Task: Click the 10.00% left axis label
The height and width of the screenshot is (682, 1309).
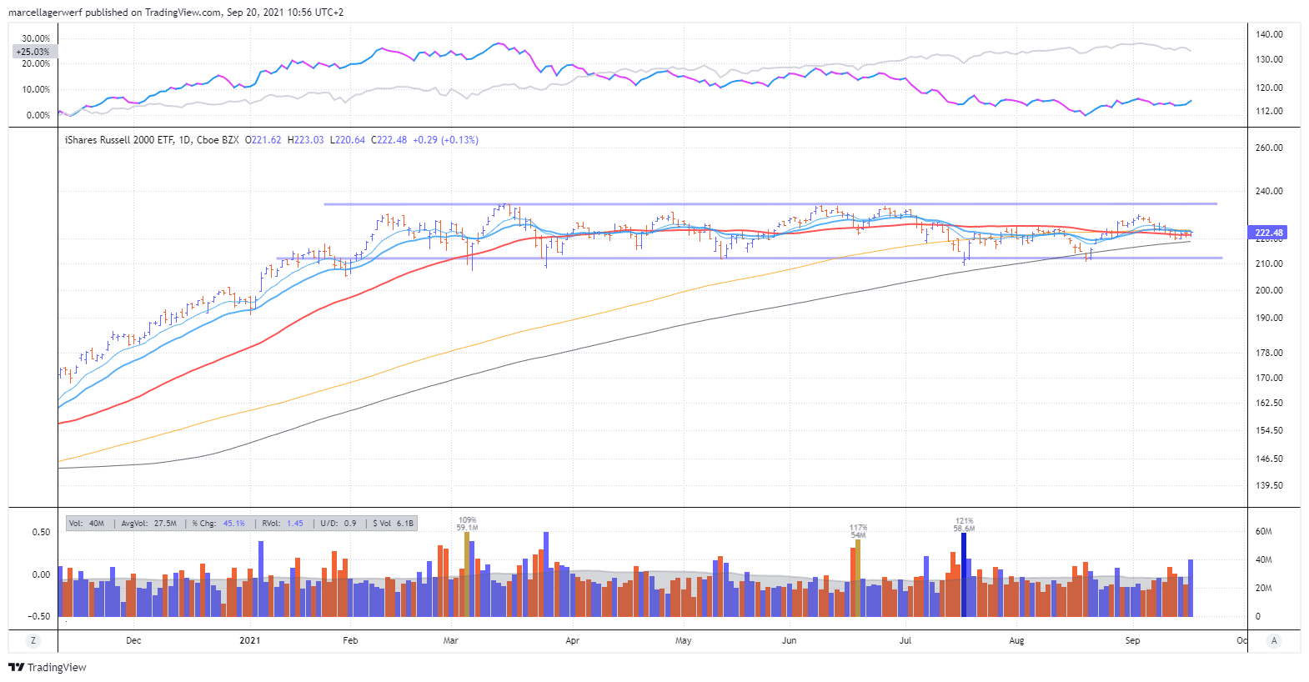Action: [36, 89]
